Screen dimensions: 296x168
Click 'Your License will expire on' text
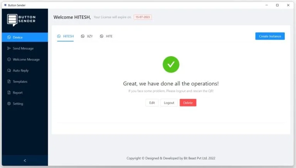point(112,17)
